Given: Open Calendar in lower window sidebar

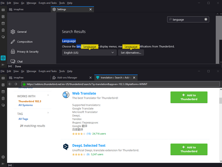Looking at the screenshot, I should coord(3,91).
